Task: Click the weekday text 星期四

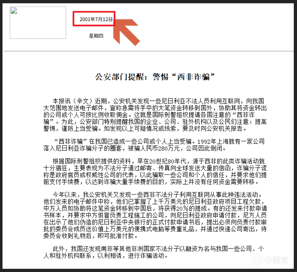Action: pyautogui.click(x=96, y=36)
